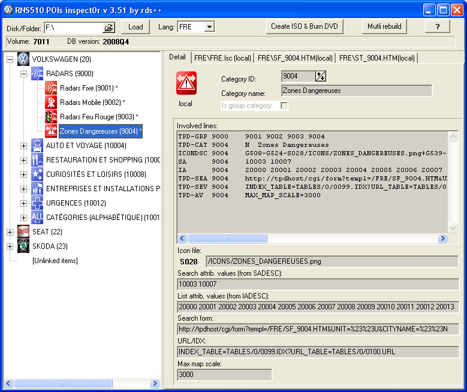The height and width of the screenshot is (392, 467).
Task: Open the FRE\ST_9004.HTM(local) tab
Action: pyautogui.click(x=376, y=58)
